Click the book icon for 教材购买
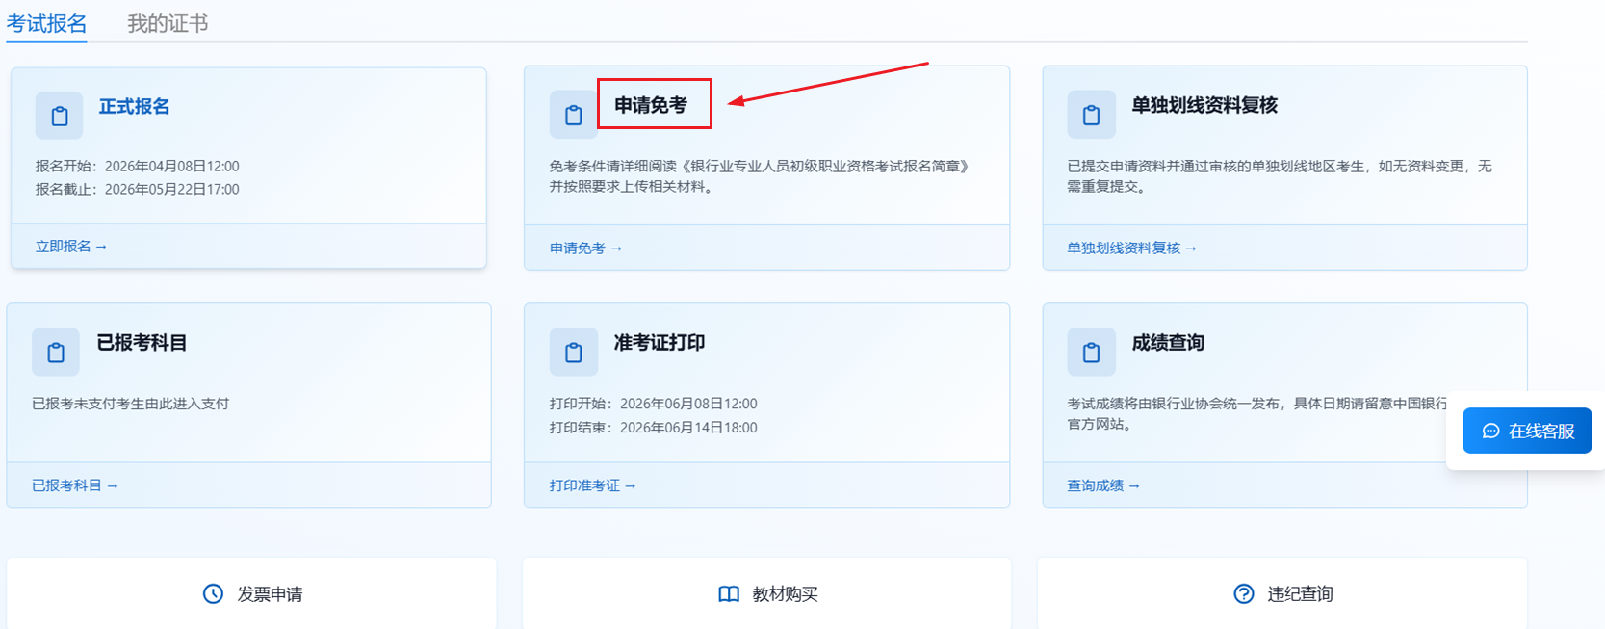 [729, 594]
